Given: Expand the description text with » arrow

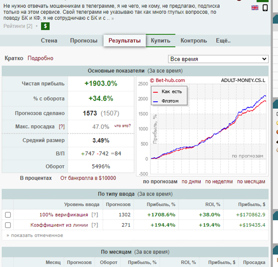Looking at the screenshot, I should point(113,18).
